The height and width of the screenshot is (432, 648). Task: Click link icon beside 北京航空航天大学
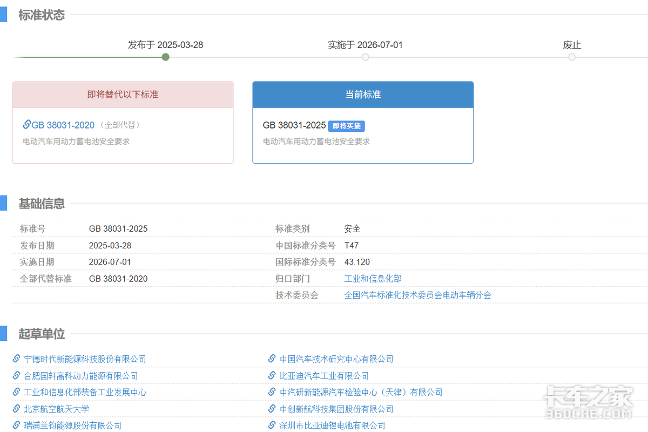[x=17, y=409]
